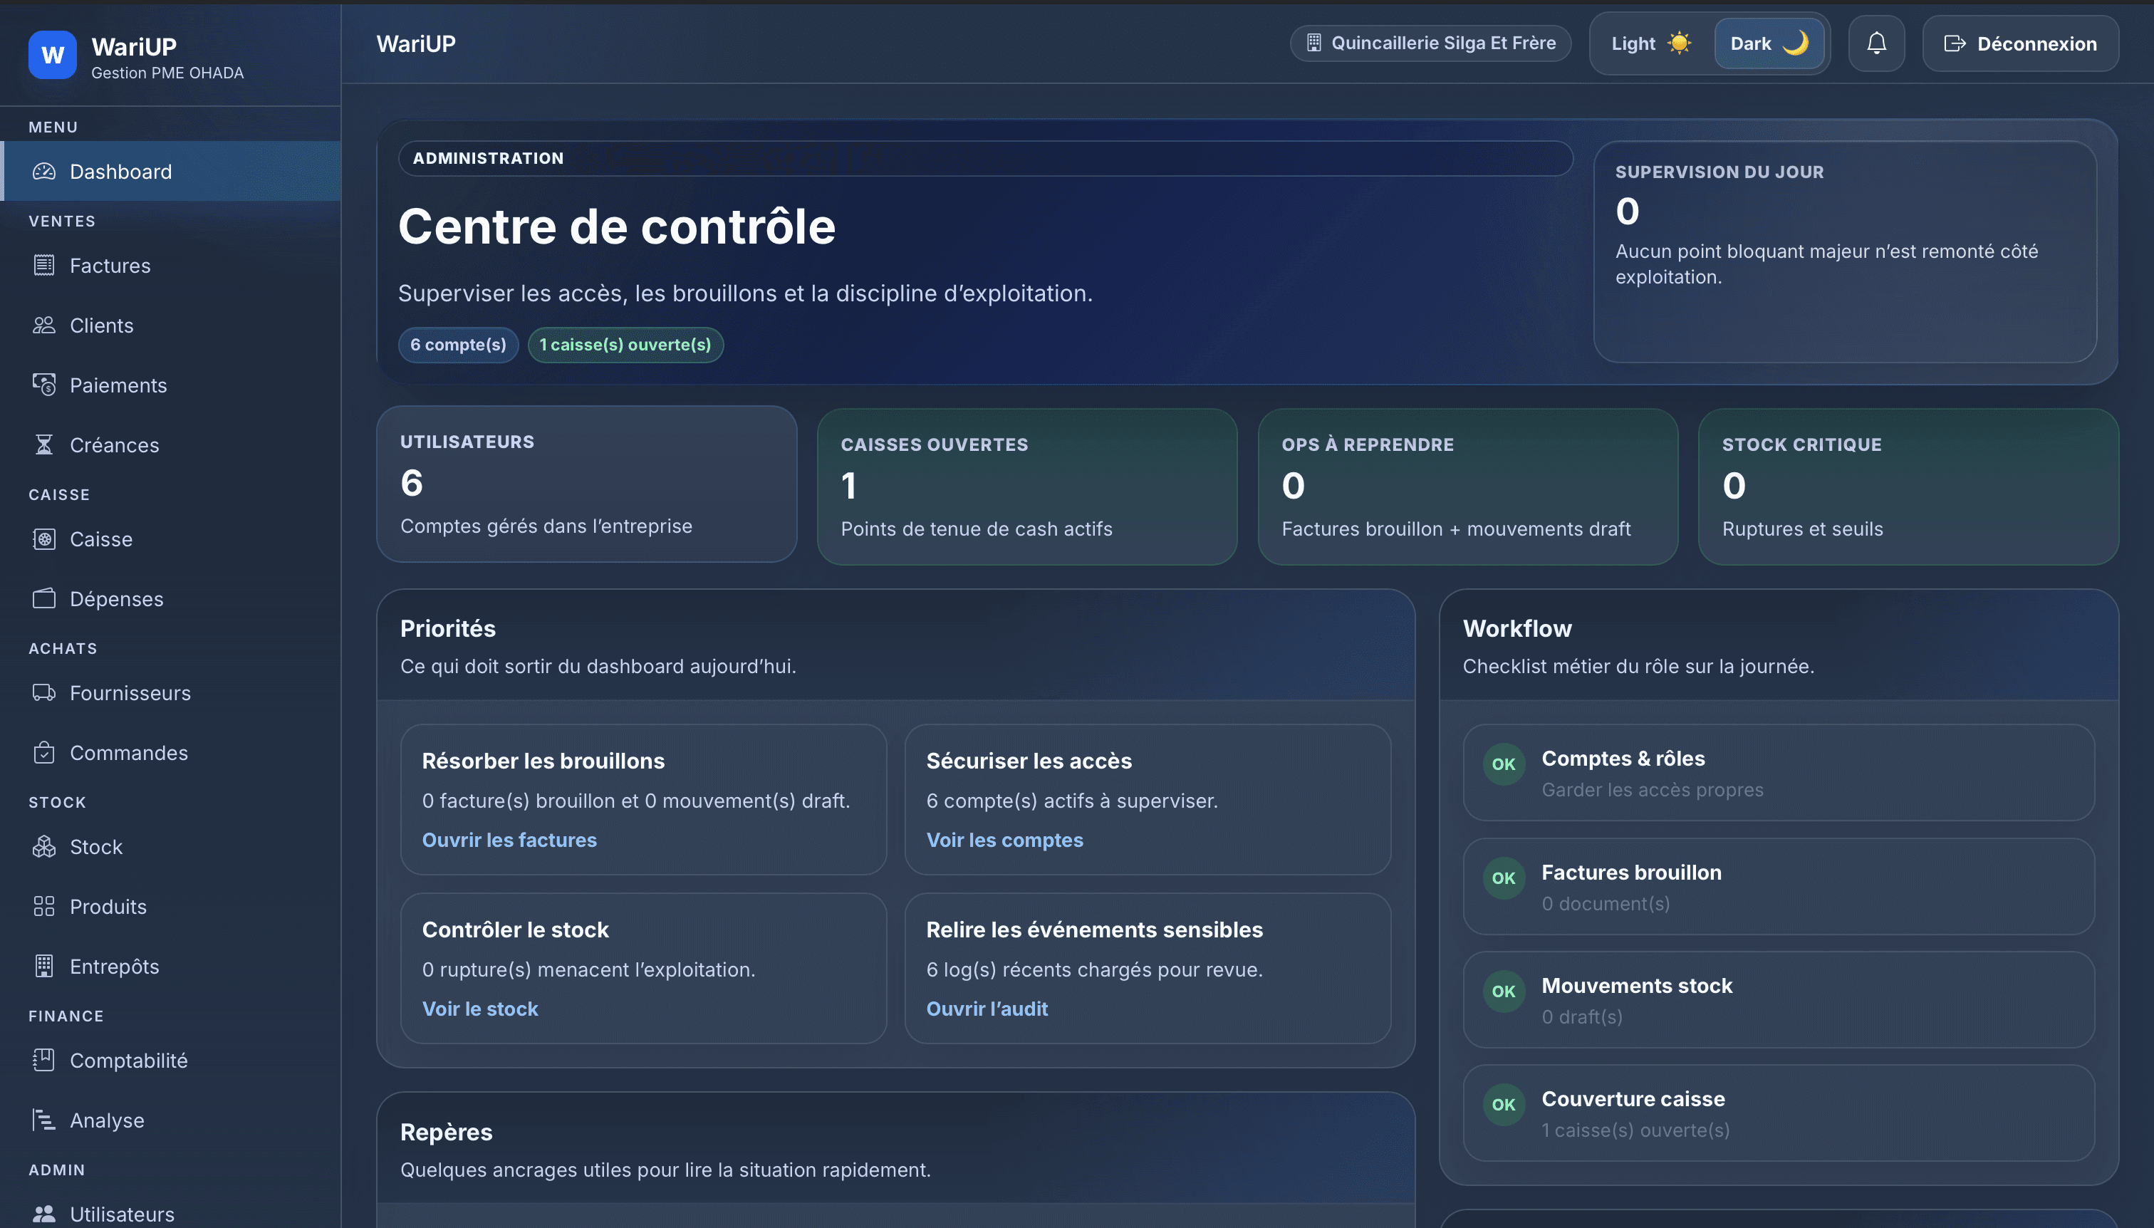Click the Créances hourglass icon
The height and width of the screenshot is (1228, 2154).
point(44,445)
